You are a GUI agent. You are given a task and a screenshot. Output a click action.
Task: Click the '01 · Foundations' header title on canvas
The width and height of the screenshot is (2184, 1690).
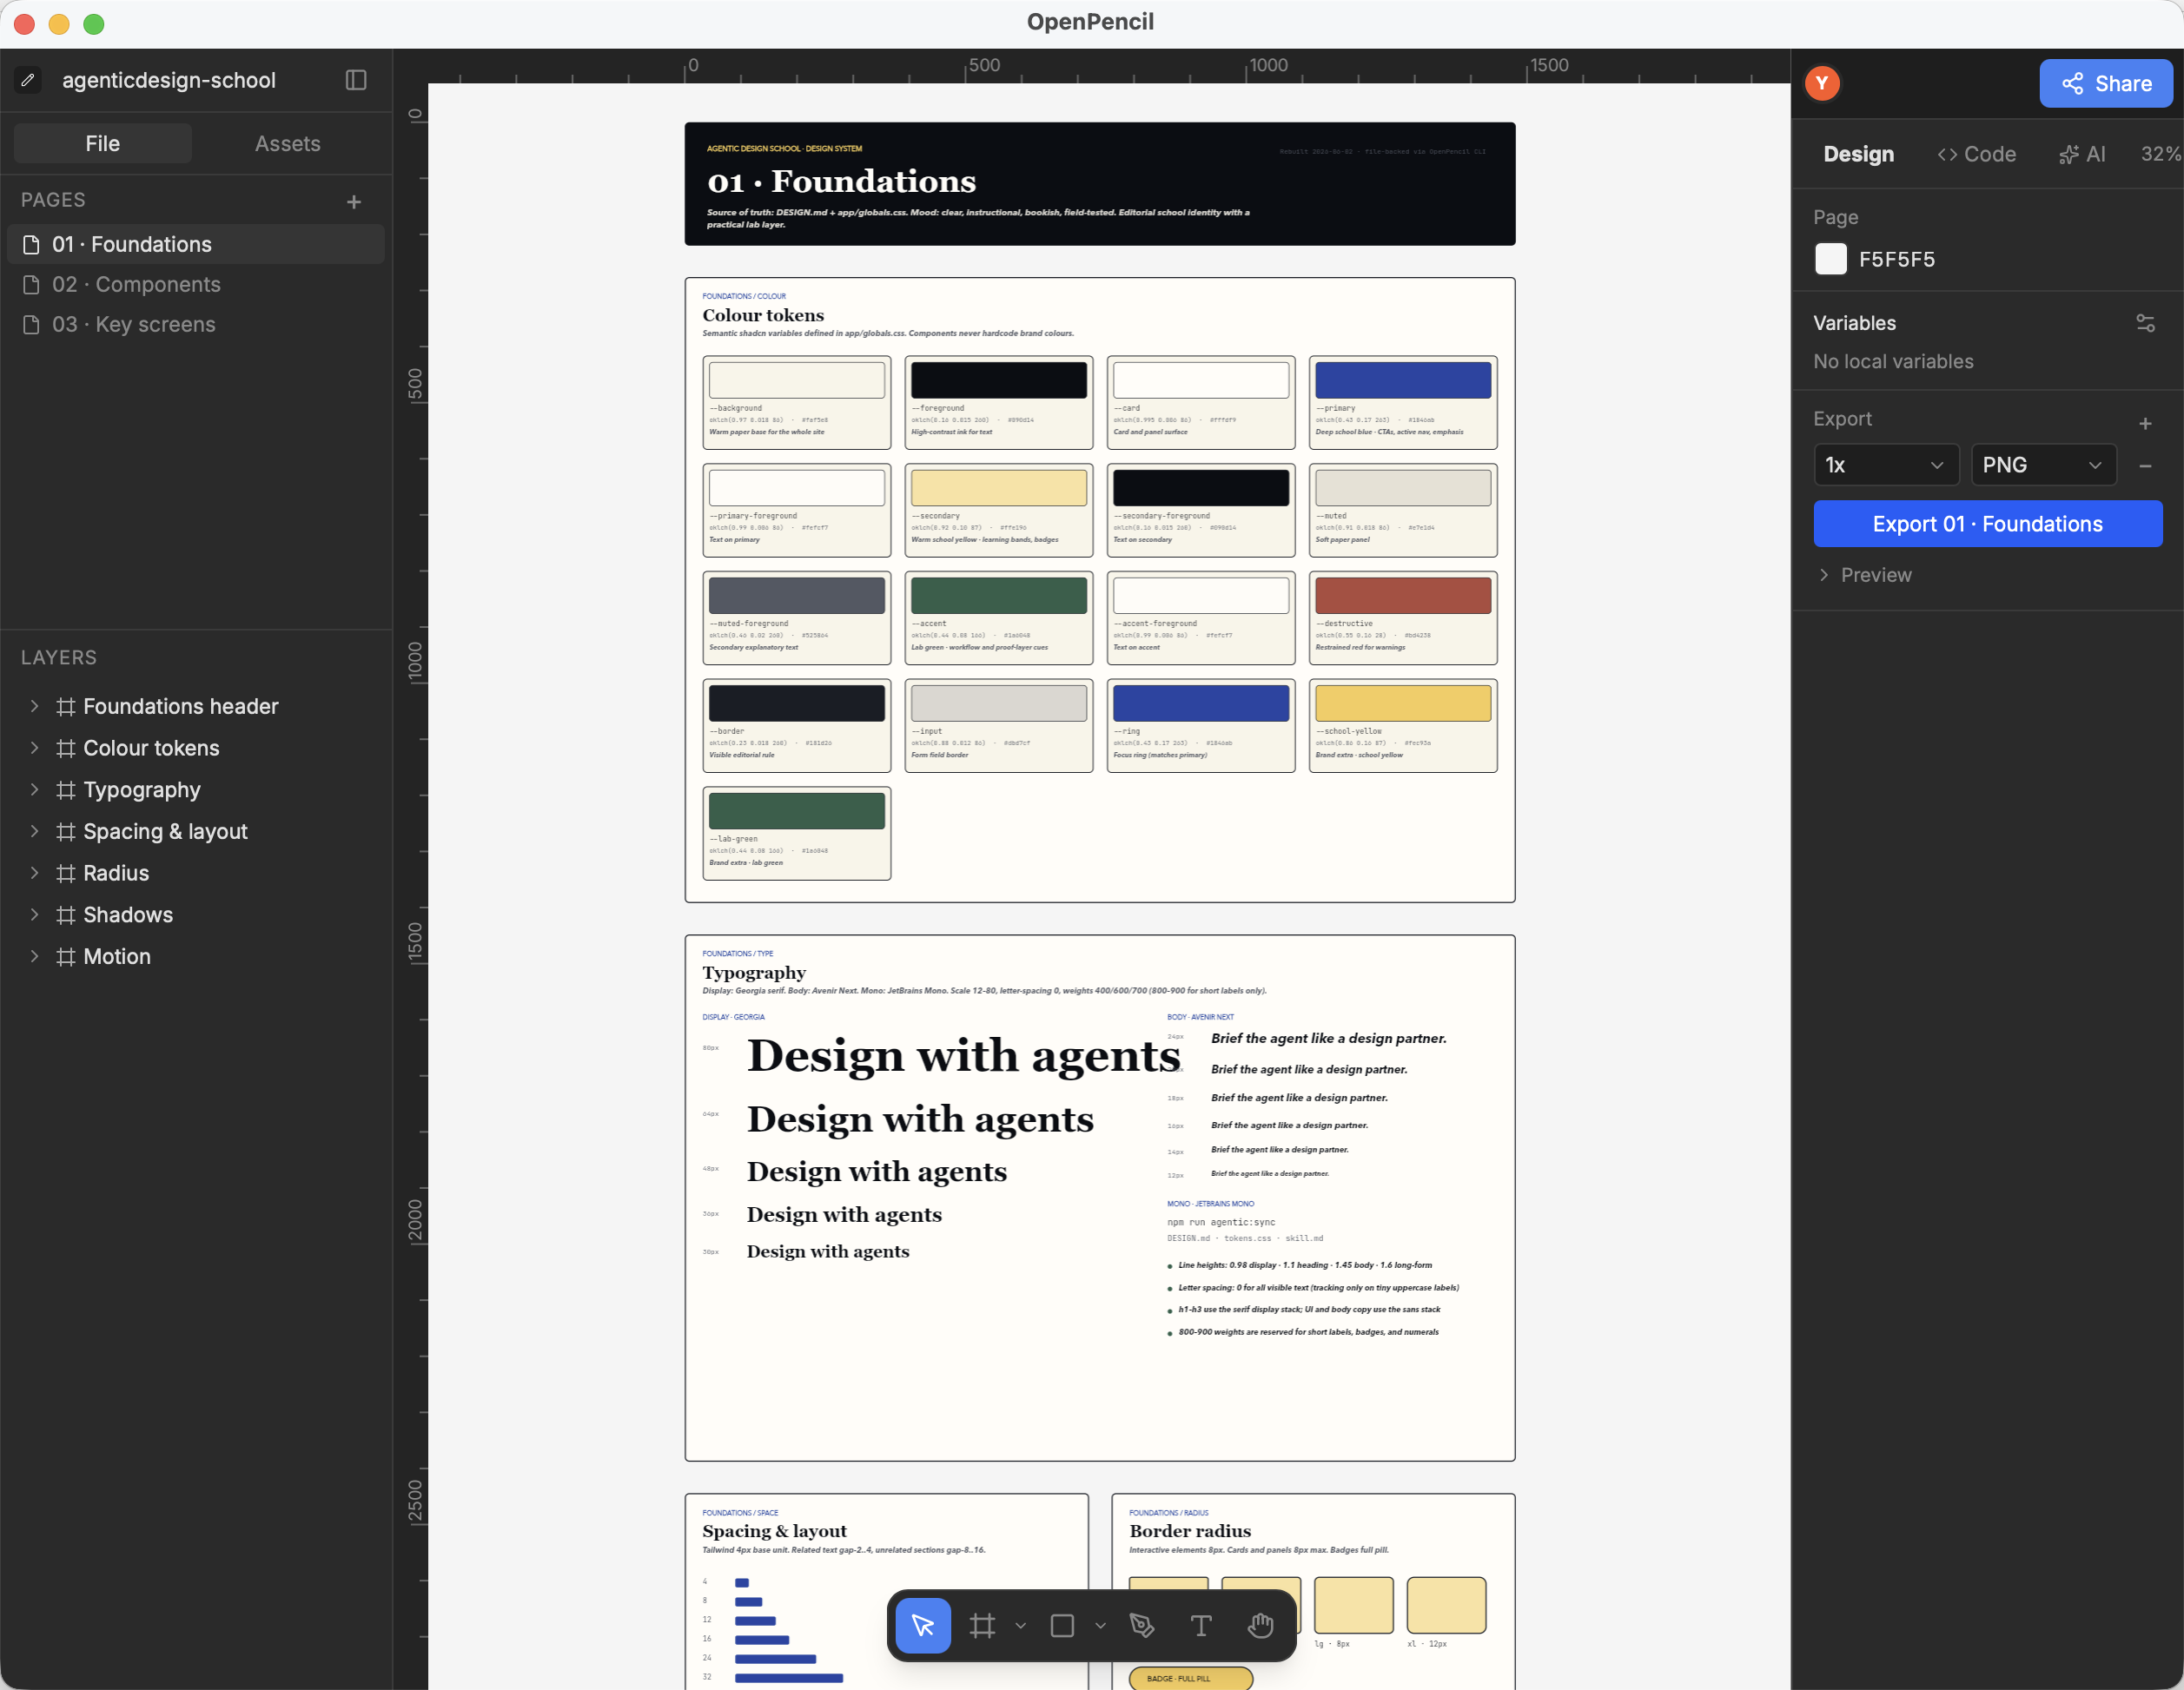[x=841, y=181]
